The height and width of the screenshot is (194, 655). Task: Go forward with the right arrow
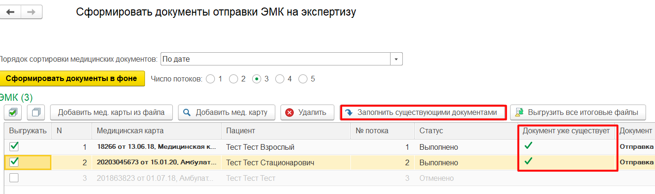coord(32,12)
